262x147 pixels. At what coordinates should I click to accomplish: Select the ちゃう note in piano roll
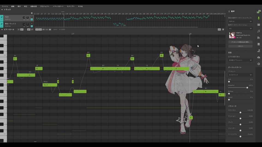click(x=50, y=85)
